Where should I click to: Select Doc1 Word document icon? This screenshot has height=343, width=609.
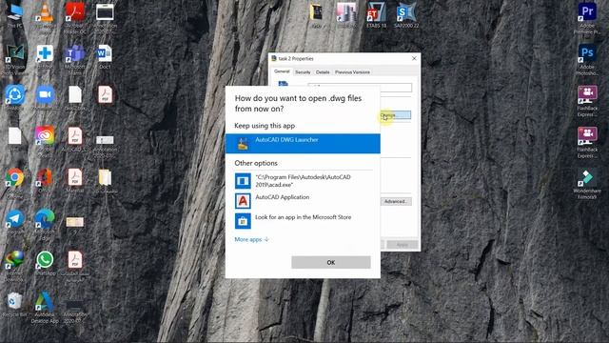(x=105, y=56)
